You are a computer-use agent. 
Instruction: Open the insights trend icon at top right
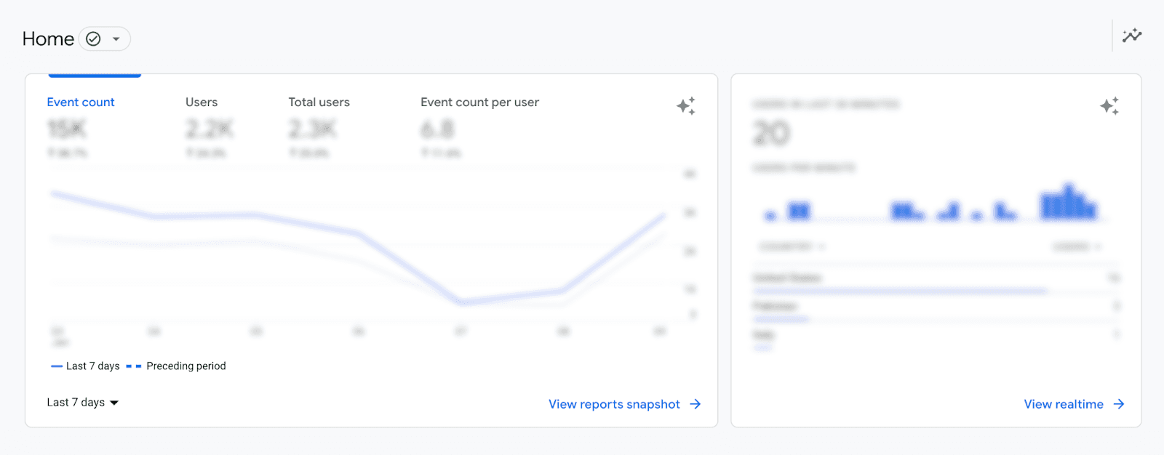coord(1132,36)
